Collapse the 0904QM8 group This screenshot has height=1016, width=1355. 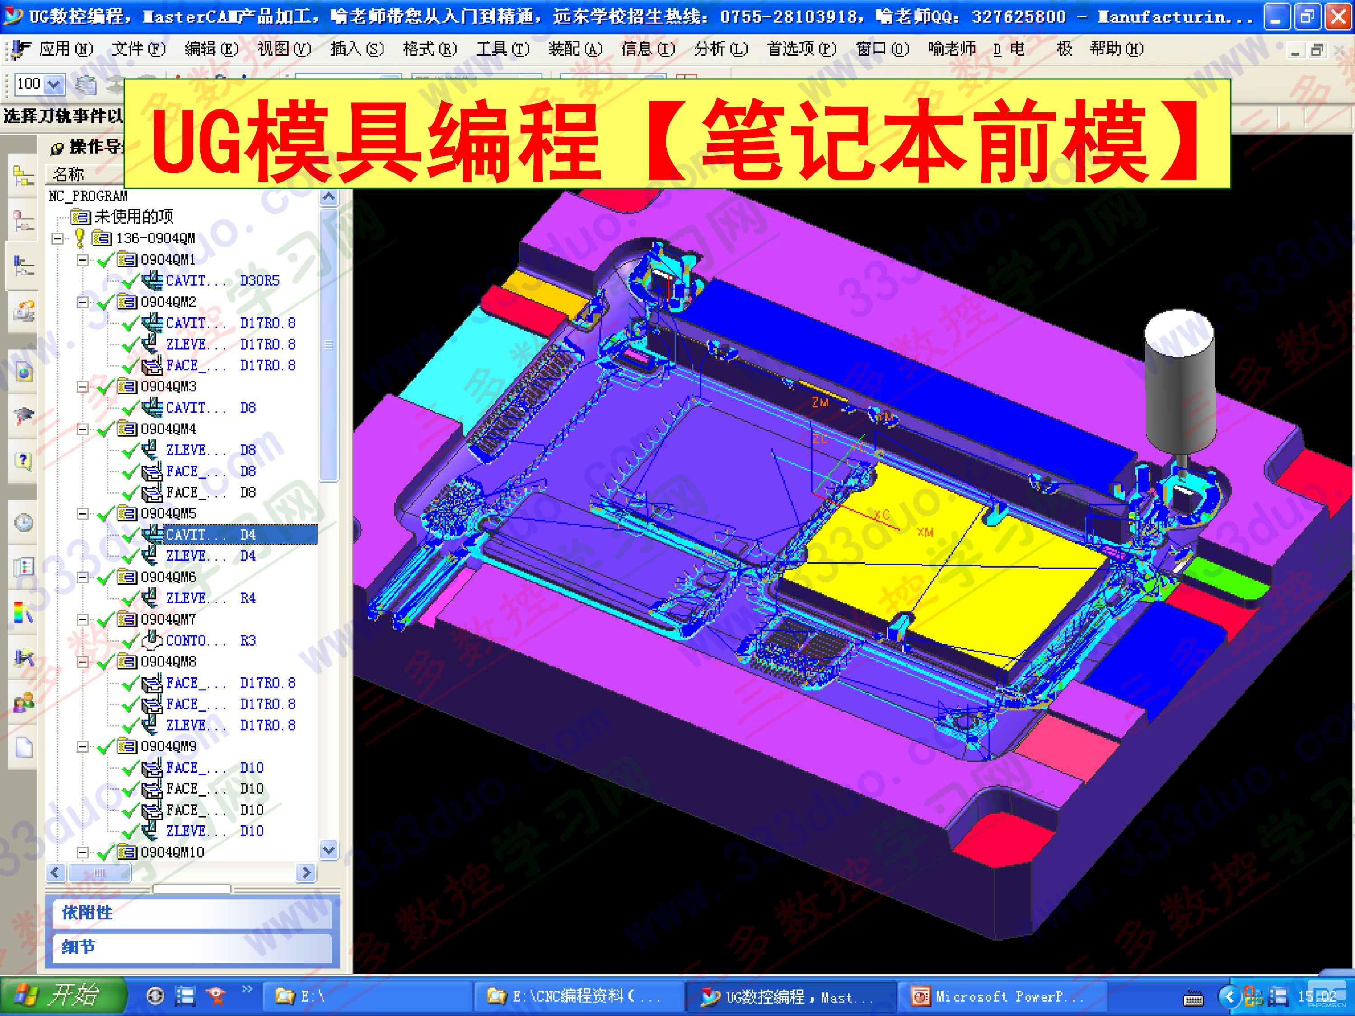click(82, 662)
